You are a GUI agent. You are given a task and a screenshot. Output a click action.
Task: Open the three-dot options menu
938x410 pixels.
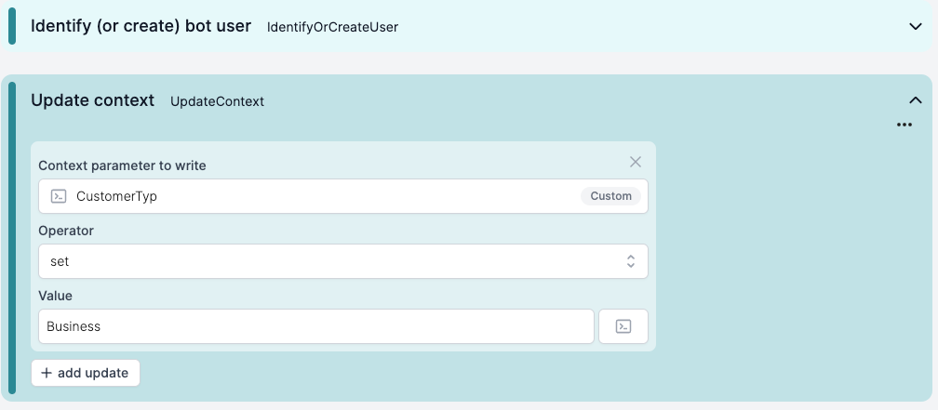click(904, 125)
